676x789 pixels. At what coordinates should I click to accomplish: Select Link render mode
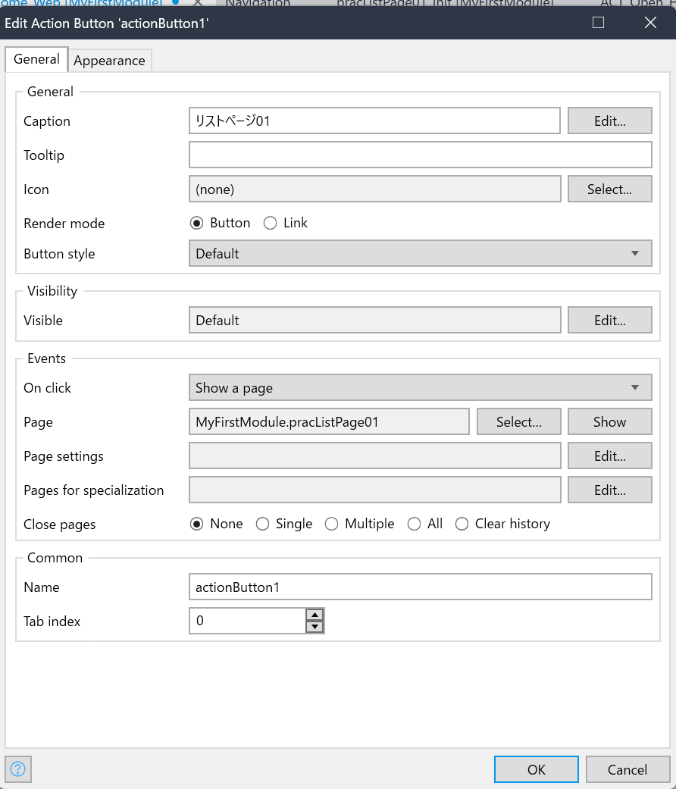click(271, 223)
